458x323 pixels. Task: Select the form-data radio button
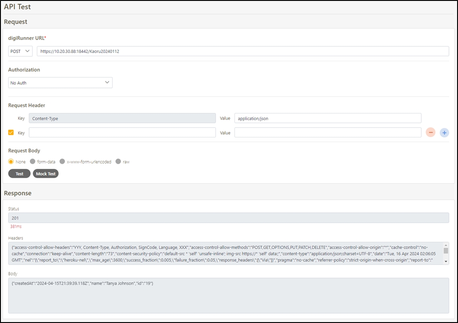32,161
